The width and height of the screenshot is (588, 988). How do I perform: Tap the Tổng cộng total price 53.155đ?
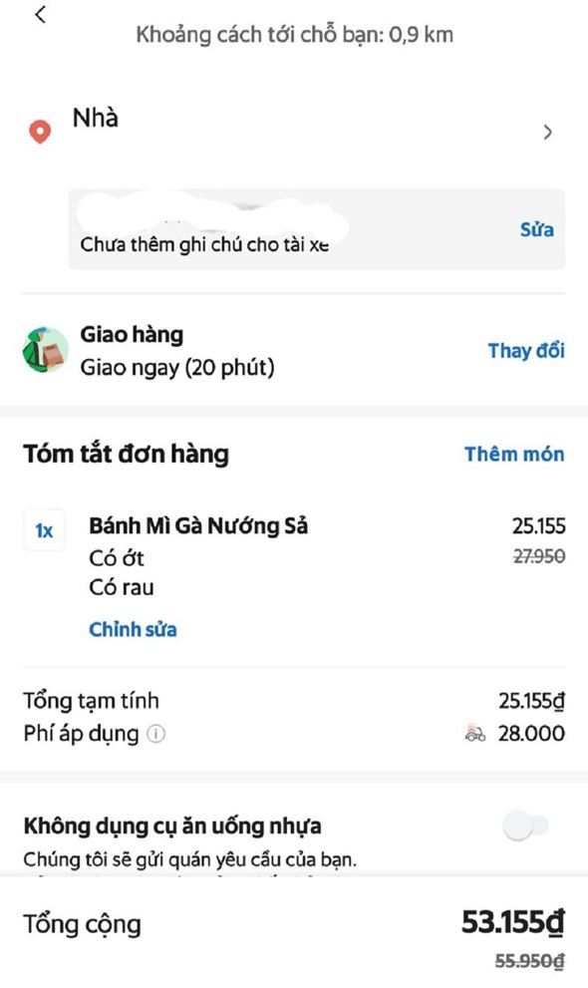coord(513,922)
